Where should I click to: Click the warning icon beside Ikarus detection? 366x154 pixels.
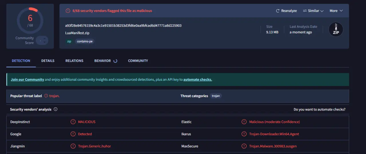point(244,134)
